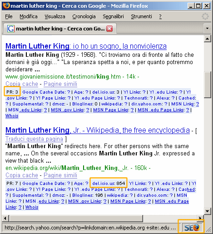The height and width of the screenshot is (234, 213).
Task: Click the Google favicon on the tab
Action: tap(11, 29)
